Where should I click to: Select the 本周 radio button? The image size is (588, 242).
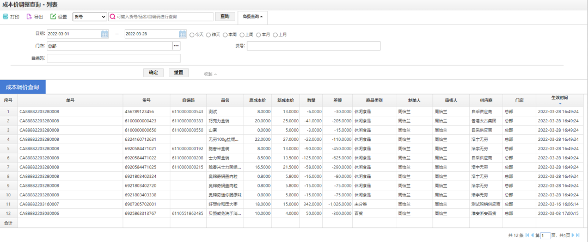[225, 35]
